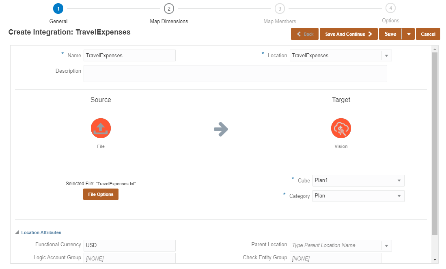This screenshot has height=269, width=446.
Task: Click step 2 Map Dimensions circle
Action: (169, 9)
